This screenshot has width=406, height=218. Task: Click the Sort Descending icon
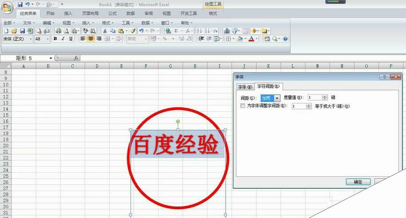pyautogui.click(x=207, y=31)
